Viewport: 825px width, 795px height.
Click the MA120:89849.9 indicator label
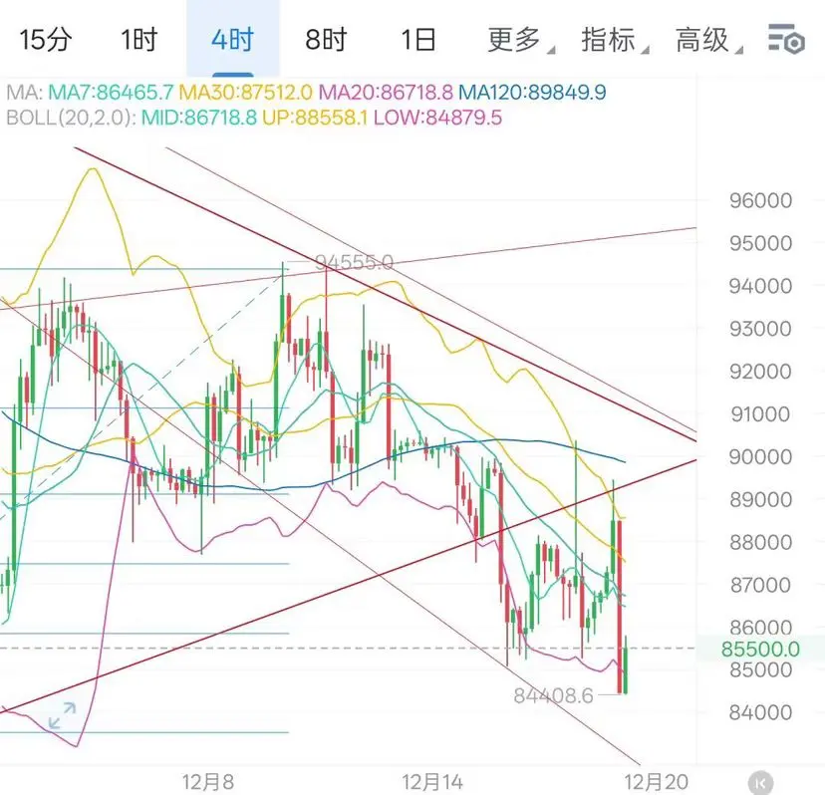[532, 93]
